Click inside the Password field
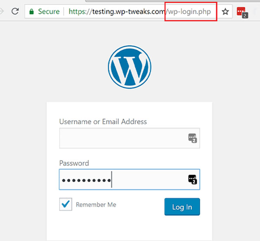This screenshot has height=241, width=260. (x=130, y=180)
